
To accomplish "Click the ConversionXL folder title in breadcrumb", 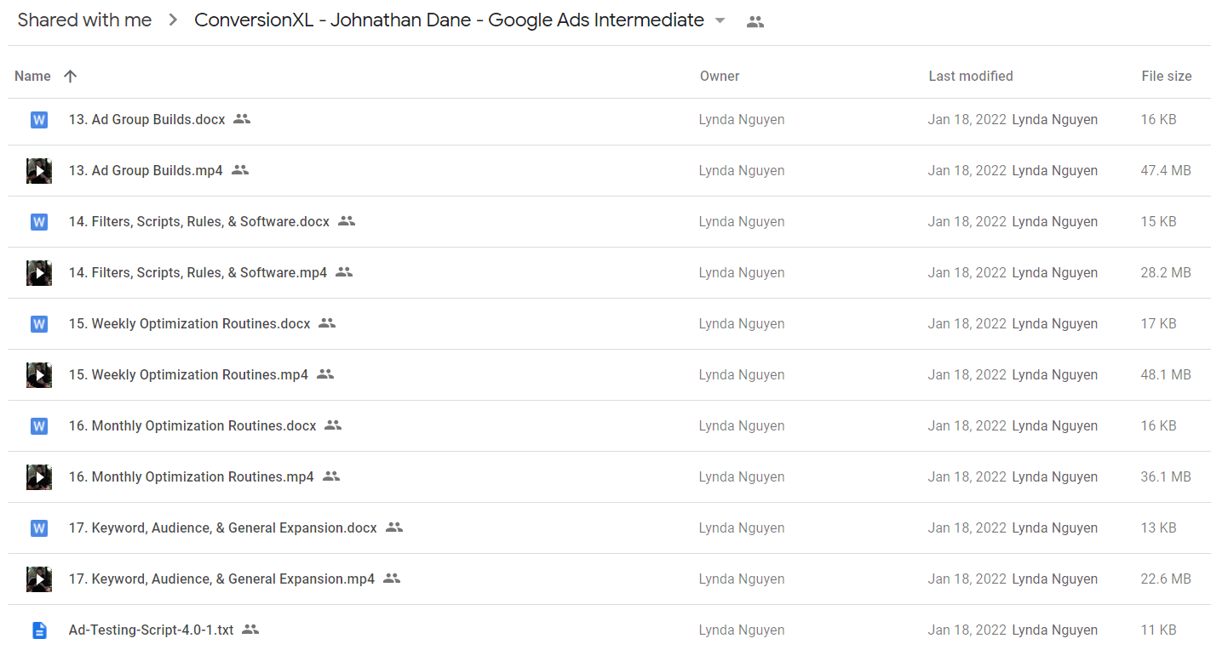I will (449, 20).
